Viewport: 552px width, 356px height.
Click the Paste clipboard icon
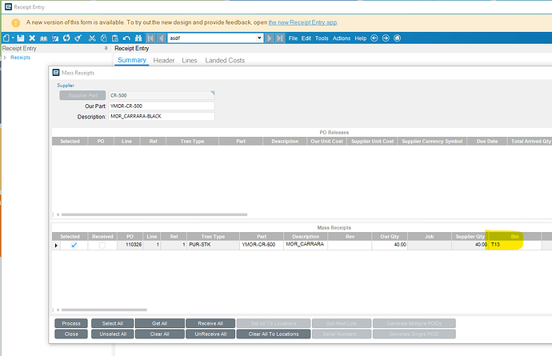click(x=114, y=38)
